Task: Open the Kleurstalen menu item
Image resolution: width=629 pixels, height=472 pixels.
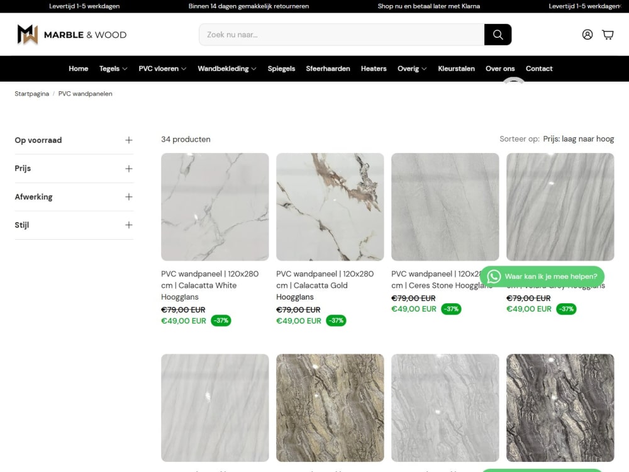Action: (x=456, y=69)
